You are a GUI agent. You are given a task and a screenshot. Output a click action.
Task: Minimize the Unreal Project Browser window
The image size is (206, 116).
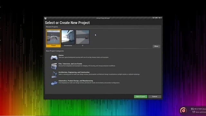(x=153, y=18)
